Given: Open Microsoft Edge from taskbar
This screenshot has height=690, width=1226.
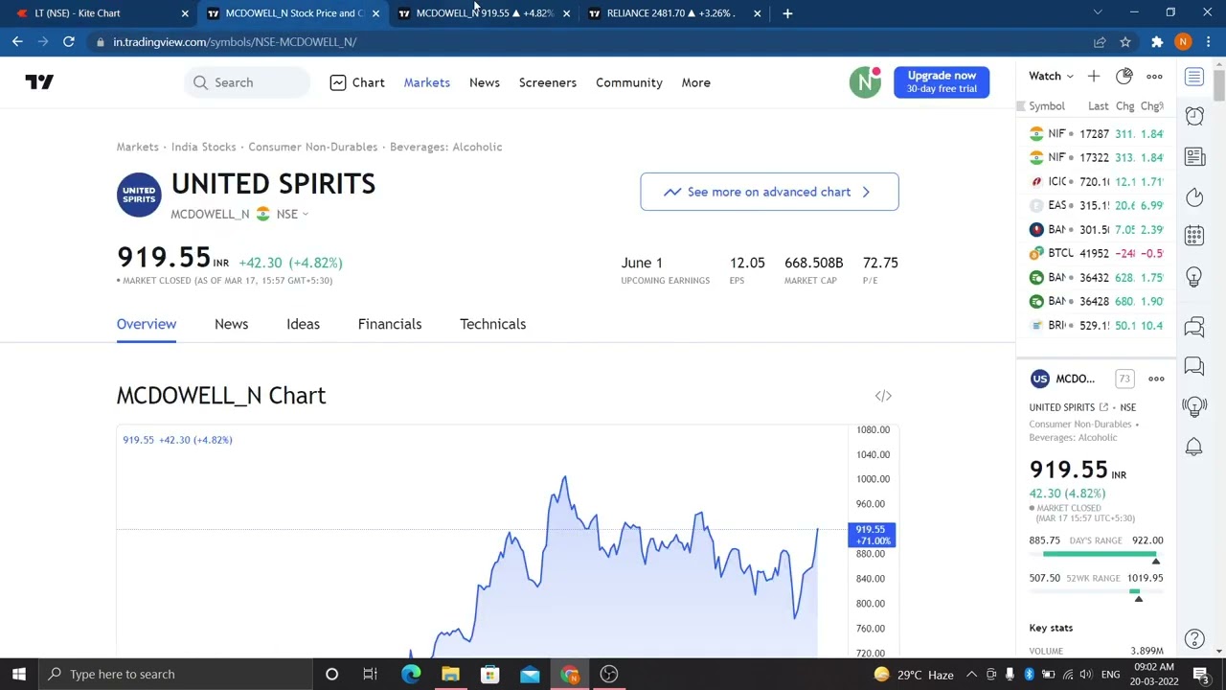Looking at the screenshot, I should [411, 674].
